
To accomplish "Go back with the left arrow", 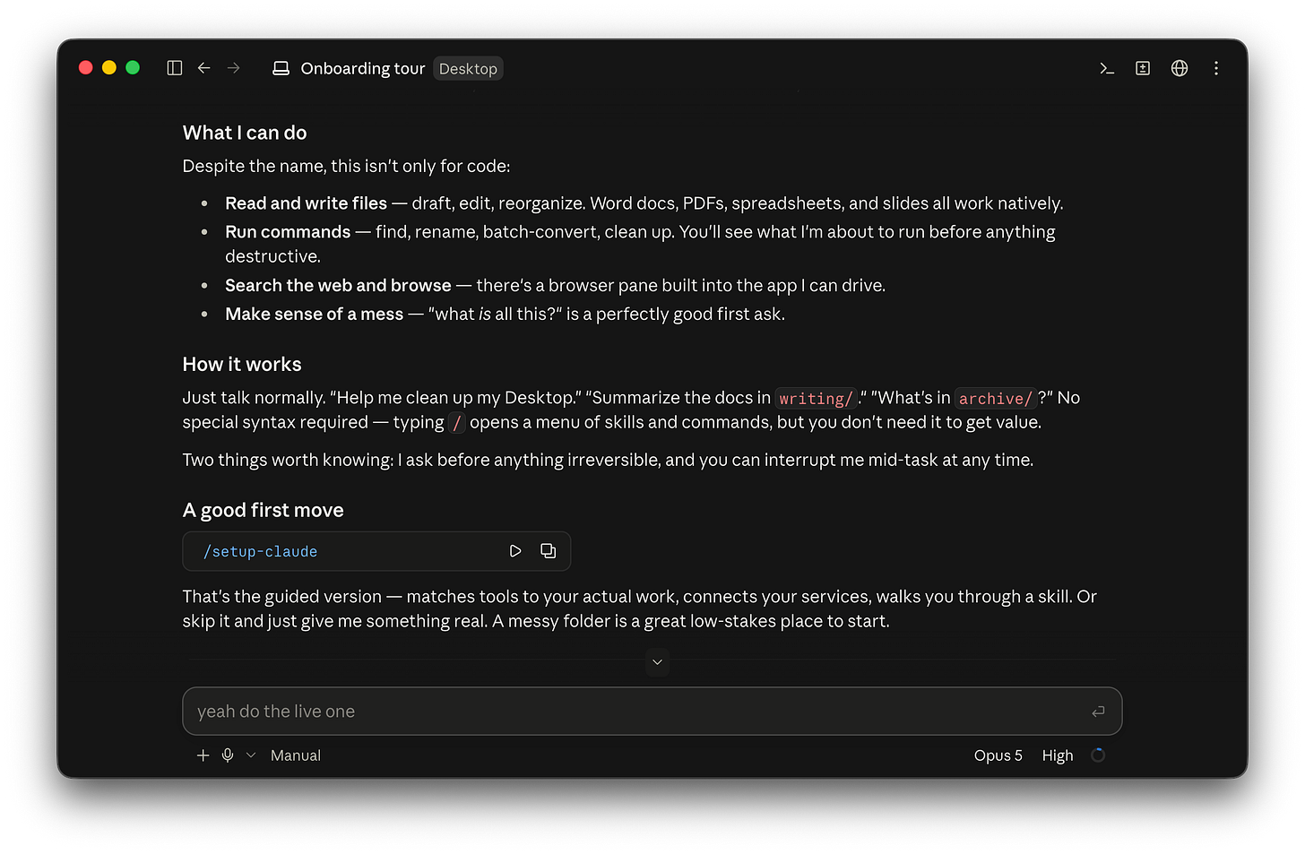I will pos(204,68).
